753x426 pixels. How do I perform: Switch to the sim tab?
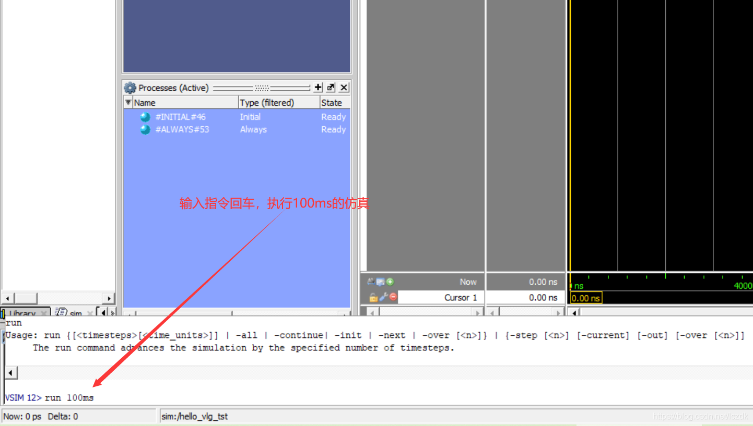(x=76, y=312)
